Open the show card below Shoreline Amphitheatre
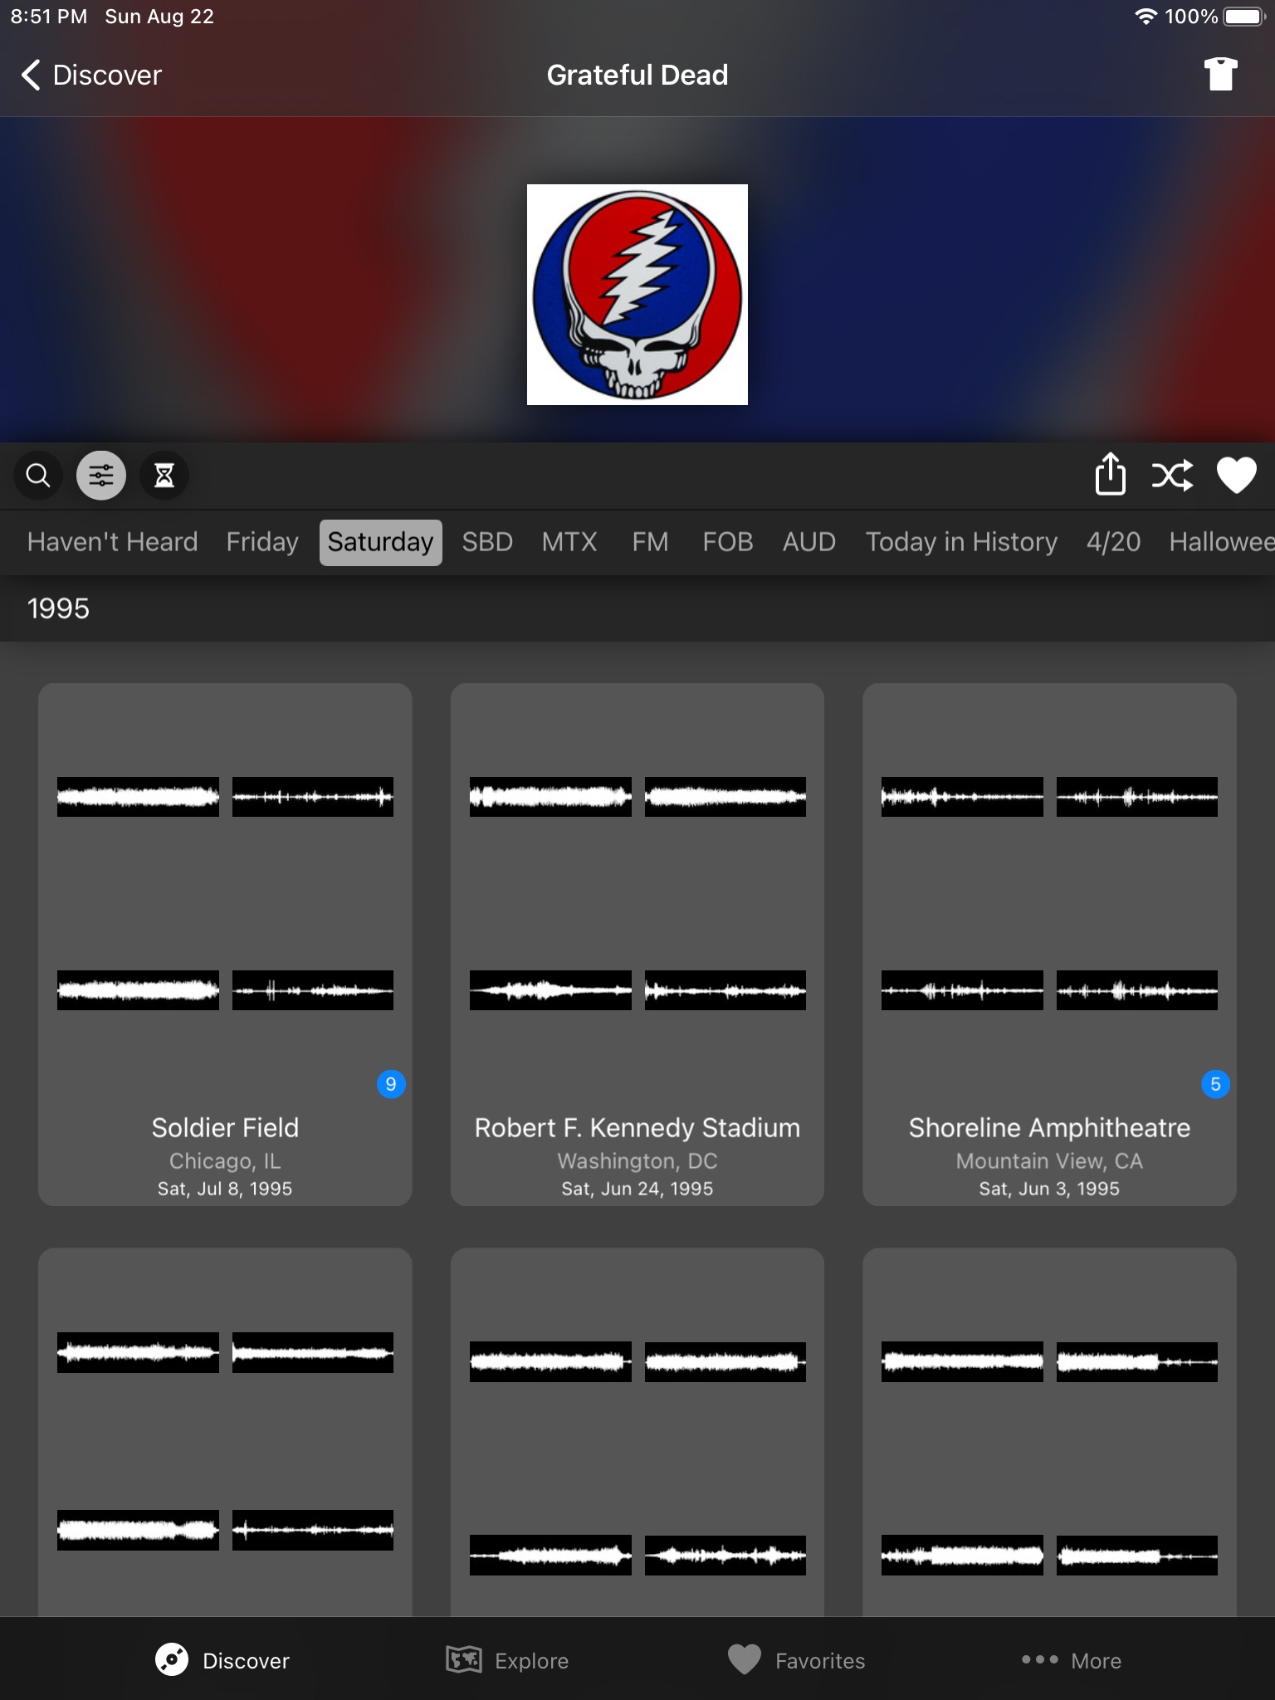 click(x=1049, y=1432)
